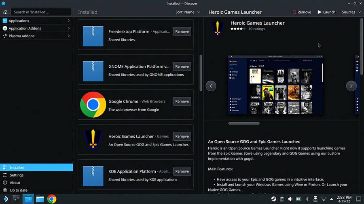Remove Google Chrome from installed list
Screen dimensions: 364x204
tap(182, 101)
